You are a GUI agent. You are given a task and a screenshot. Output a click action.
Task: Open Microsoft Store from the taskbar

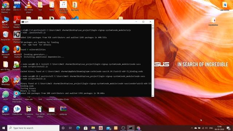pos(86,128)
